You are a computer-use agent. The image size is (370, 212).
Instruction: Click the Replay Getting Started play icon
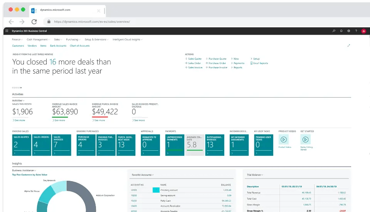pyautogui.click(x=305, y=140)
